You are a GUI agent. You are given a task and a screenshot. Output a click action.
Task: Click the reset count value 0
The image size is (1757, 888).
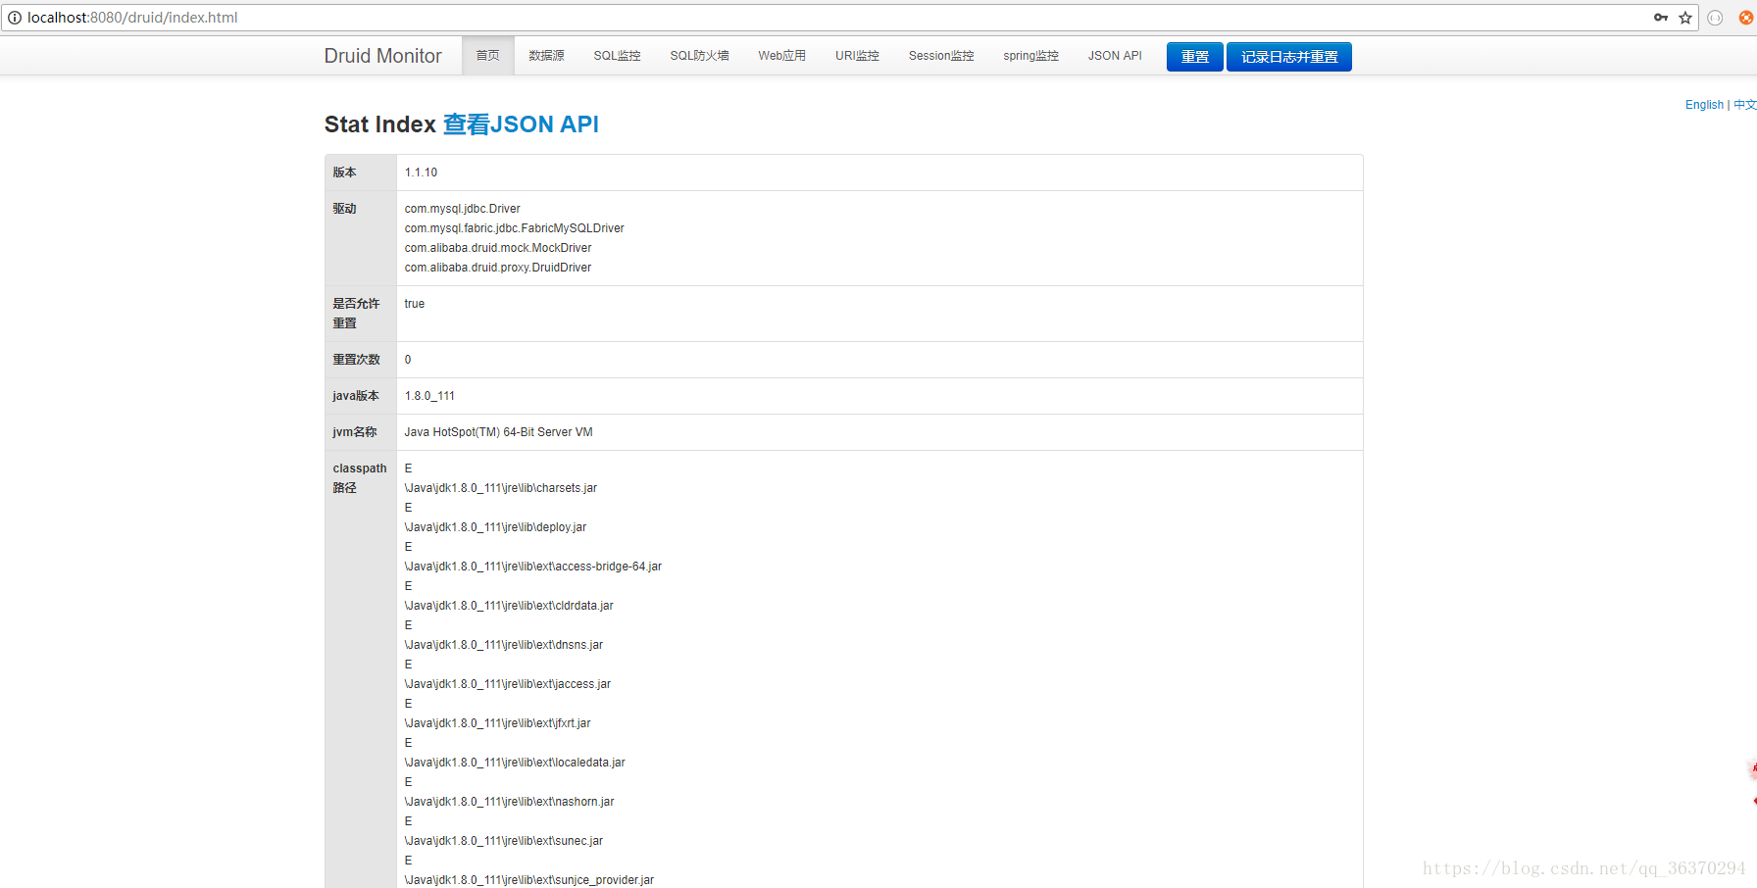pos(408,360)
